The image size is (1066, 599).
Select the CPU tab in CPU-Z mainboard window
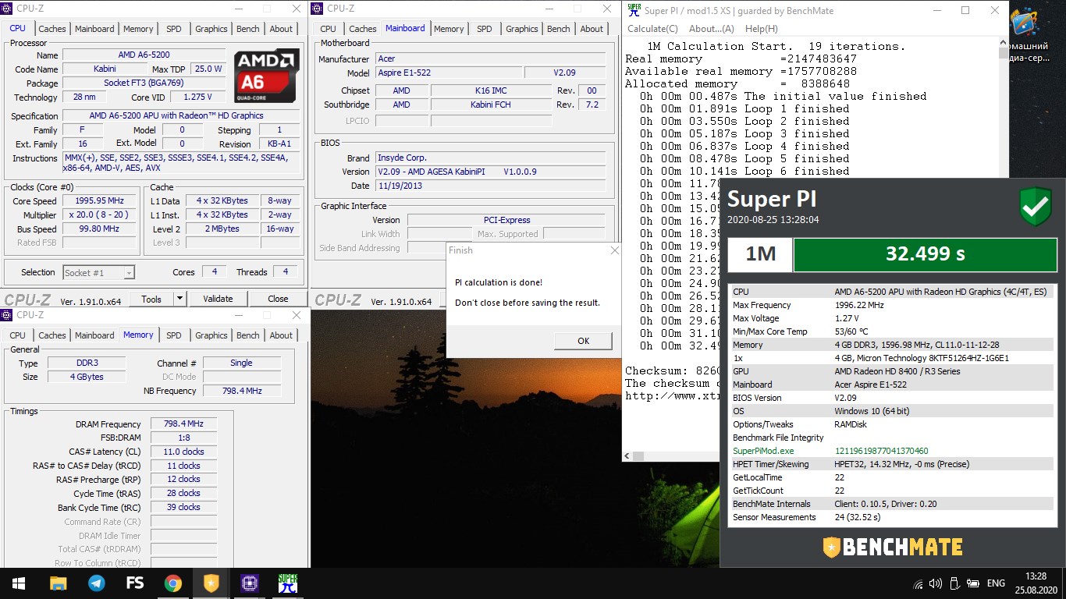[x=329, y=29]
